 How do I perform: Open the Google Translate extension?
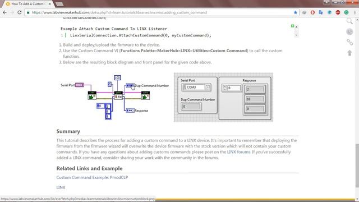click(321, 12)
